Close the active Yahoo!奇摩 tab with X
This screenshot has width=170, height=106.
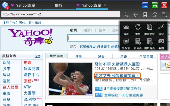coord(105,5)
